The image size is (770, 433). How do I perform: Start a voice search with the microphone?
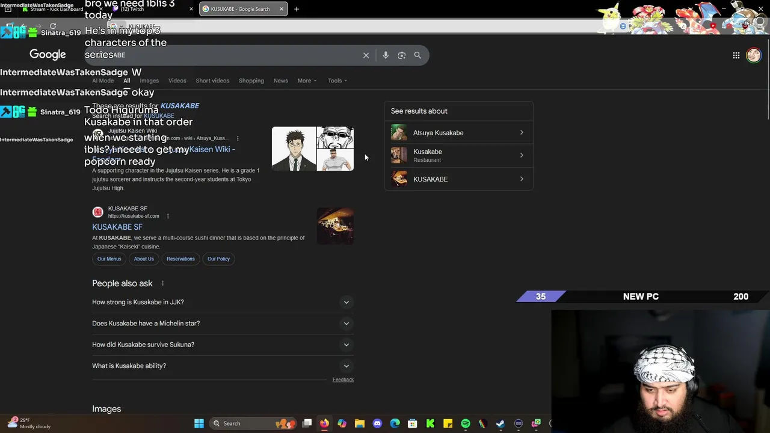click(x=386, y=55)
